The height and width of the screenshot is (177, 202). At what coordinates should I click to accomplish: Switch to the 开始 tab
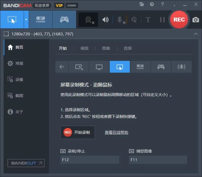pos(63,48)
